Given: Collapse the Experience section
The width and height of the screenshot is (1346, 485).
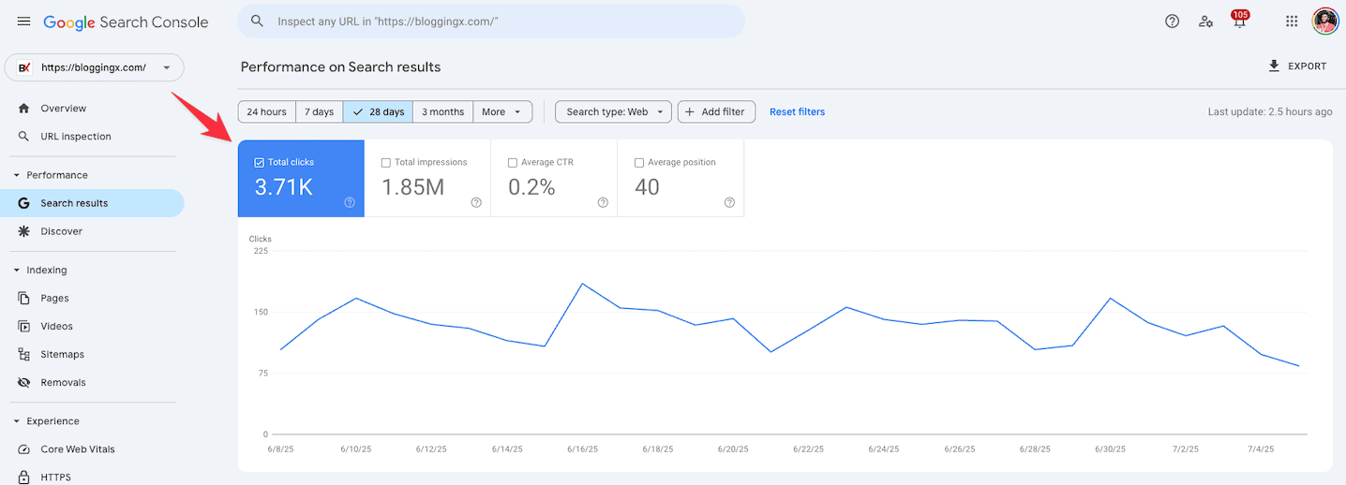Looking at the screenshot, I should (x=17, y=421).
